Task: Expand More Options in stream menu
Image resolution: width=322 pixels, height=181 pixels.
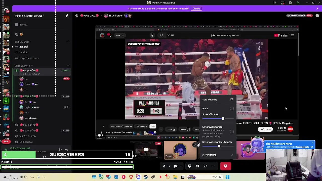Action: point(218,155)
